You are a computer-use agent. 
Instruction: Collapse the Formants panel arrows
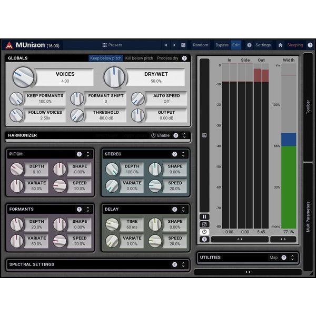point(88,210)
